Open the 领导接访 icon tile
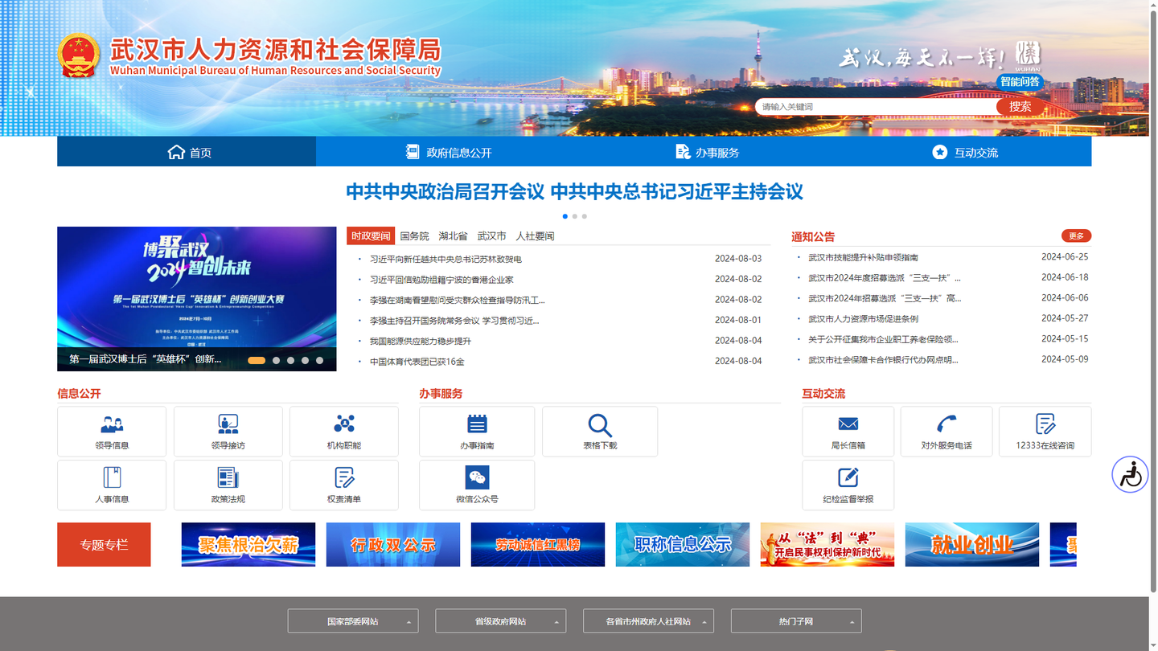The image size is (1158, 651). [x=228, y=432]
